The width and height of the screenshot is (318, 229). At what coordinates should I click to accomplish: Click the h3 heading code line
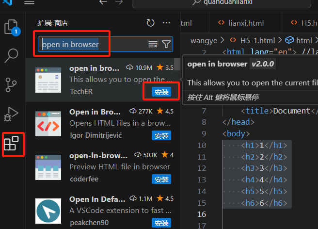point(264,168)
